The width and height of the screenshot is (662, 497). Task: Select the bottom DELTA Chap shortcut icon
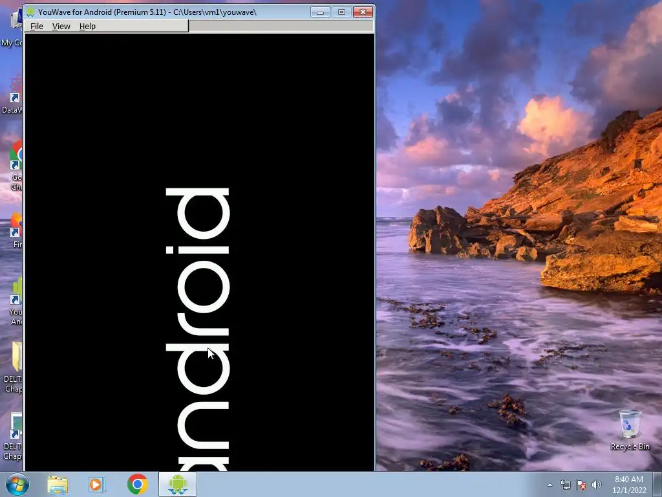pos(13,437)
